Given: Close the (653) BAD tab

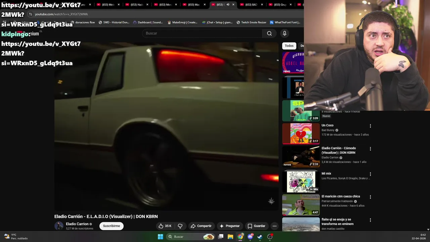Looking at the screenshot, I should tap(262, 5).
